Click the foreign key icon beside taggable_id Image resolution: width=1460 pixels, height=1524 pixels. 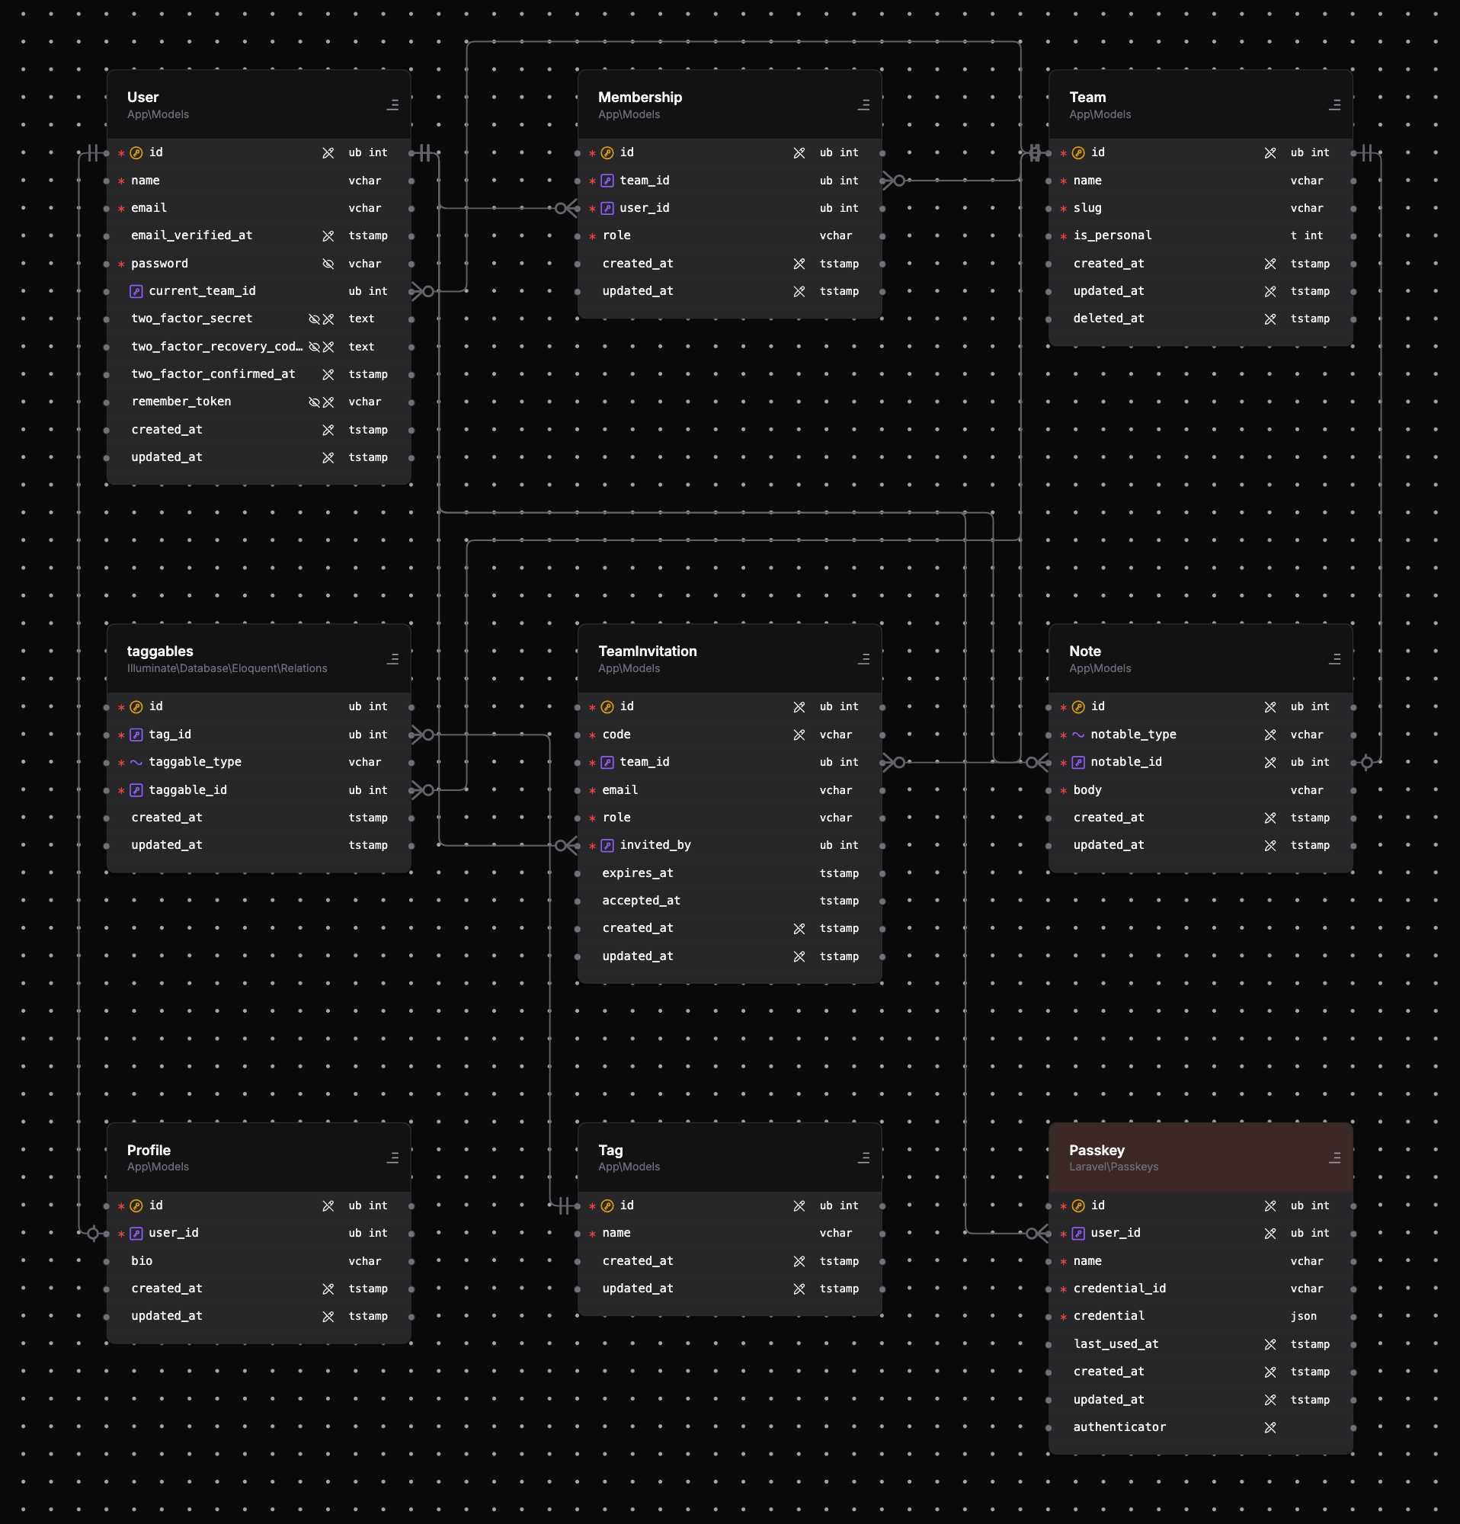136,791
